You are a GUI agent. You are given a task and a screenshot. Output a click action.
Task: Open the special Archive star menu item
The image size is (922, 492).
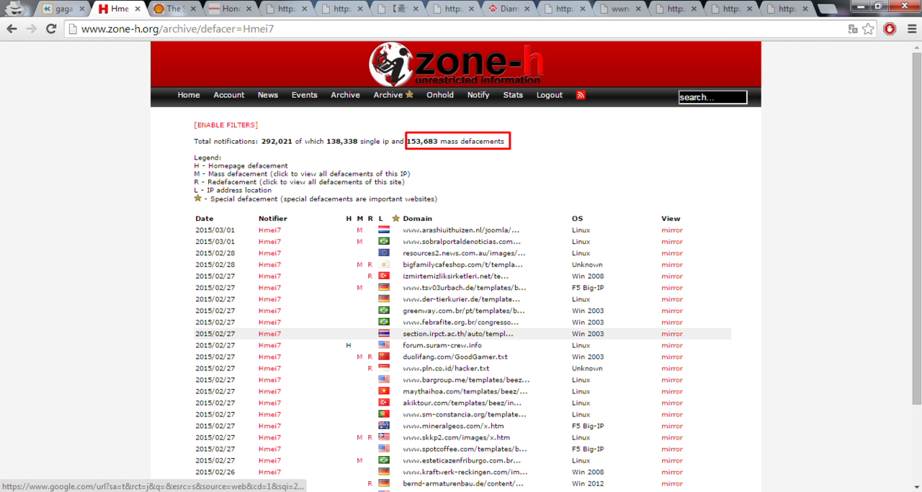tap(393, 95)
